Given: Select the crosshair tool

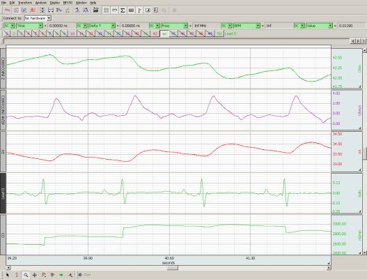Looking at the screenshot, I should click(x=34, y=275).
